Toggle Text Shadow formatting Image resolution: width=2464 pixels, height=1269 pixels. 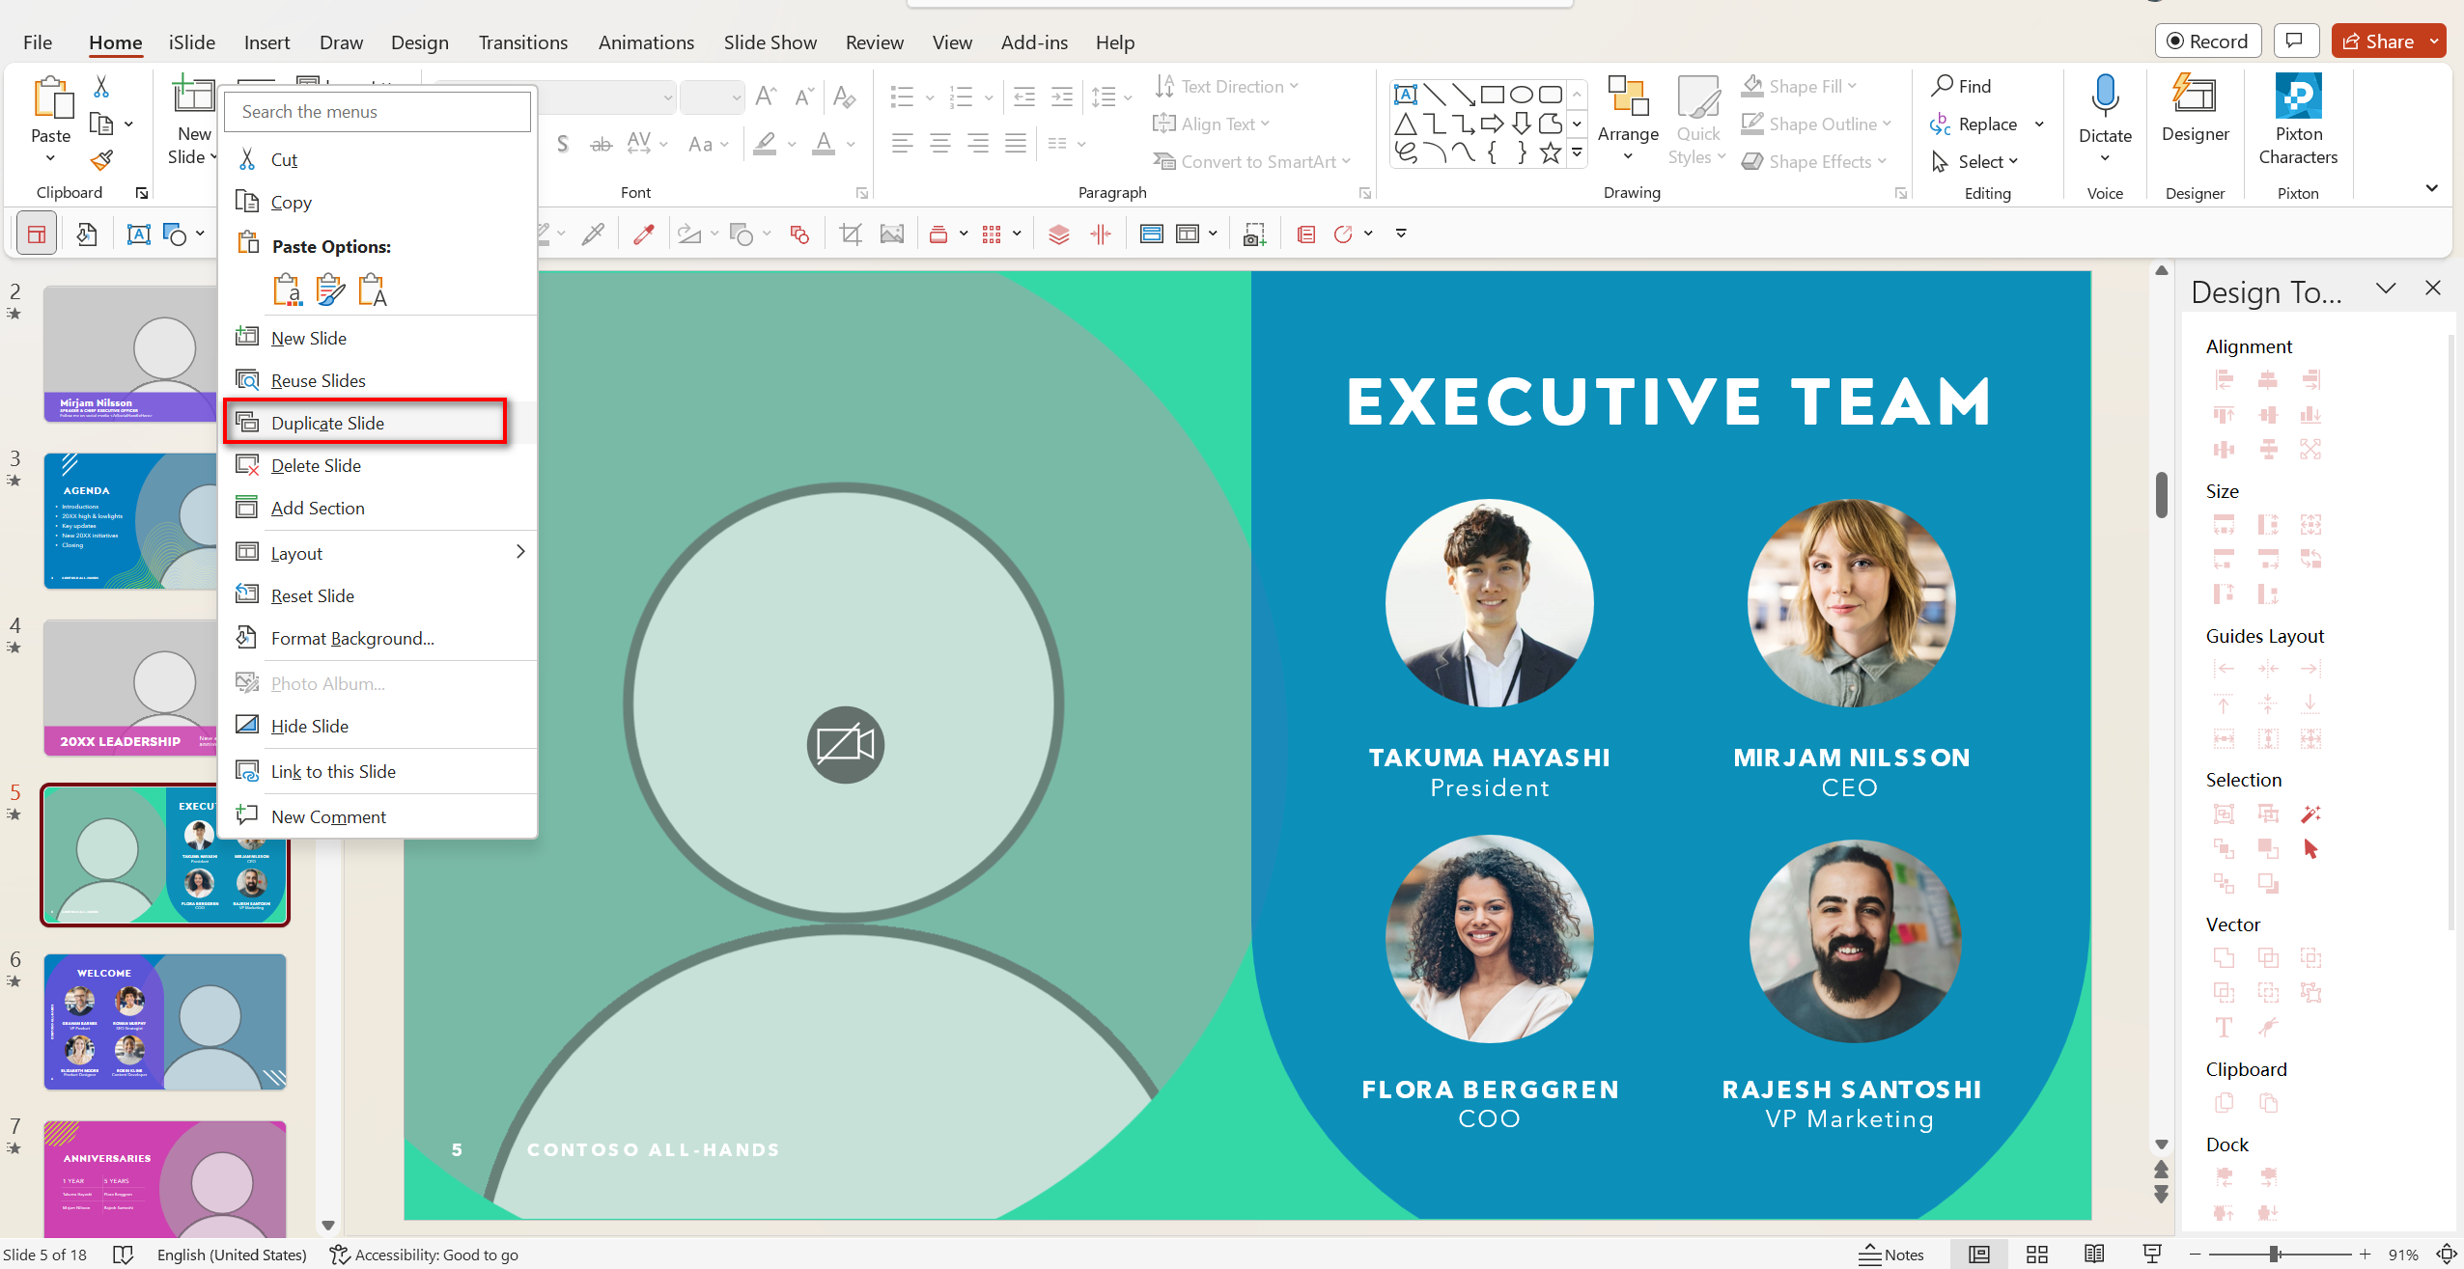(x=563, y=145)
